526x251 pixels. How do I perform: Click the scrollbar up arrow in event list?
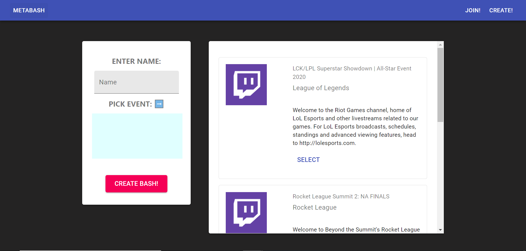click(440, 45)
